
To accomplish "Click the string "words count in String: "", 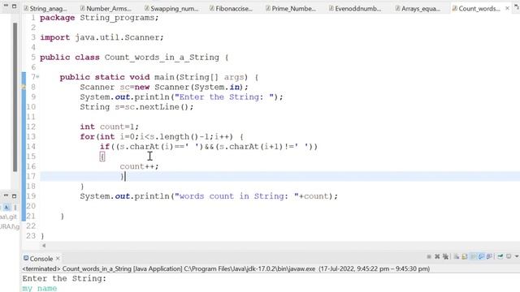I will [236, 196].
